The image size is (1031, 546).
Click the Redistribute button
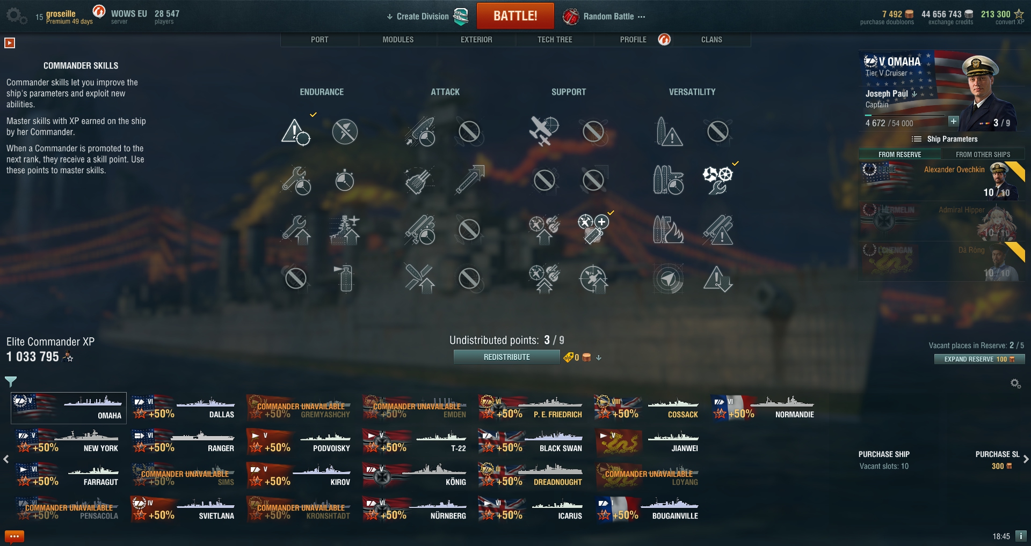[x=506, y=357]
